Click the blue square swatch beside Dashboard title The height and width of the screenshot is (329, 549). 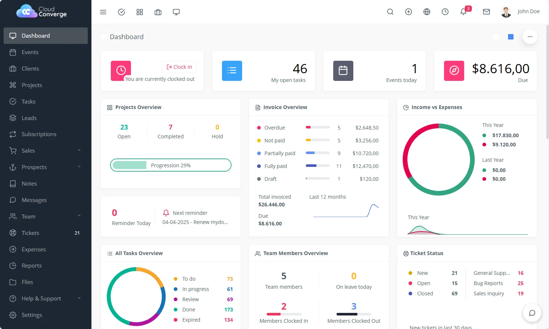click(511, 37)
